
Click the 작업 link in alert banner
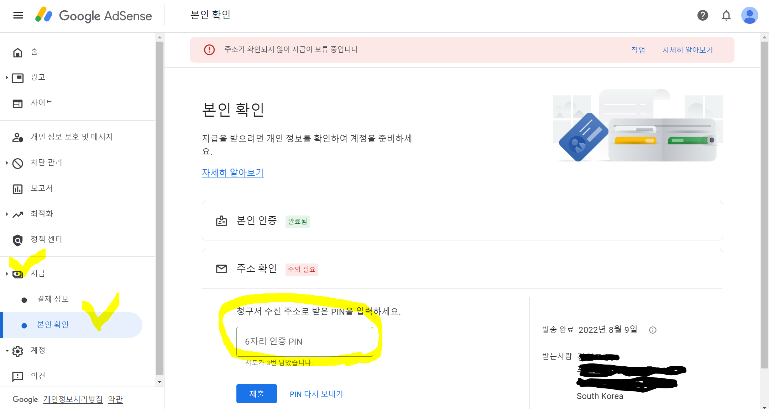click(638, 50)
